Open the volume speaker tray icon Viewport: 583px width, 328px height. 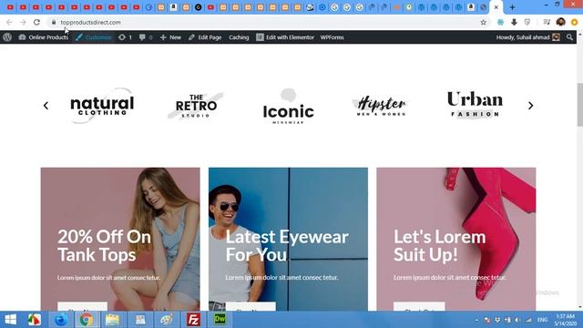pyautogui.click(x=517, y=320)
